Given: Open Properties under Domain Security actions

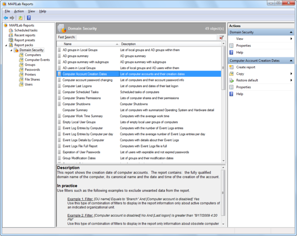Looking at the screenshot, I should coord(243,46).
